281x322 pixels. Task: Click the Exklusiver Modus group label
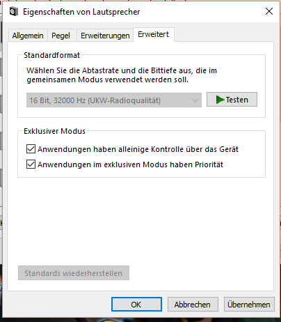54,131
